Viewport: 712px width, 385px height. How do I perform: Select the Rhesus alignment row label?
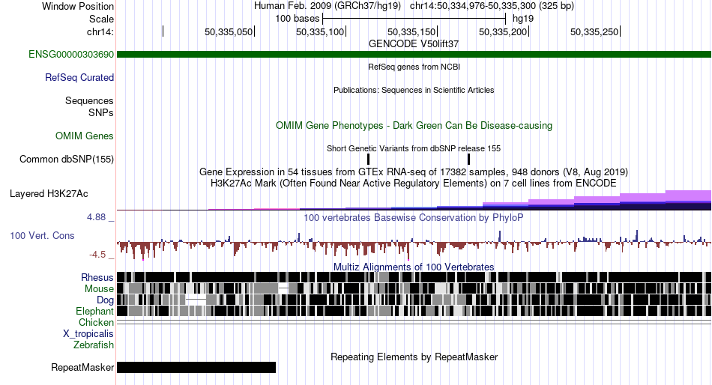[97, 277]
